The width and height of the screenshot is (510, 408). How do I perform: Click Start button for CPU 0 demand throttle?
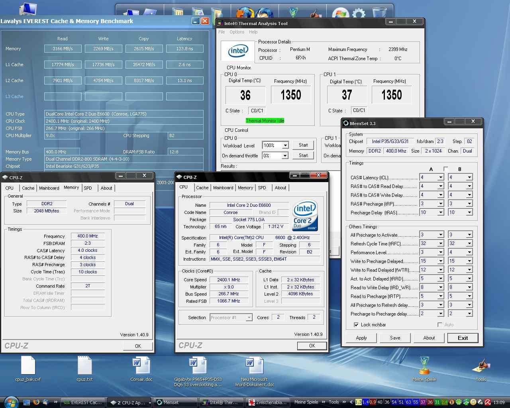[303, 155]
